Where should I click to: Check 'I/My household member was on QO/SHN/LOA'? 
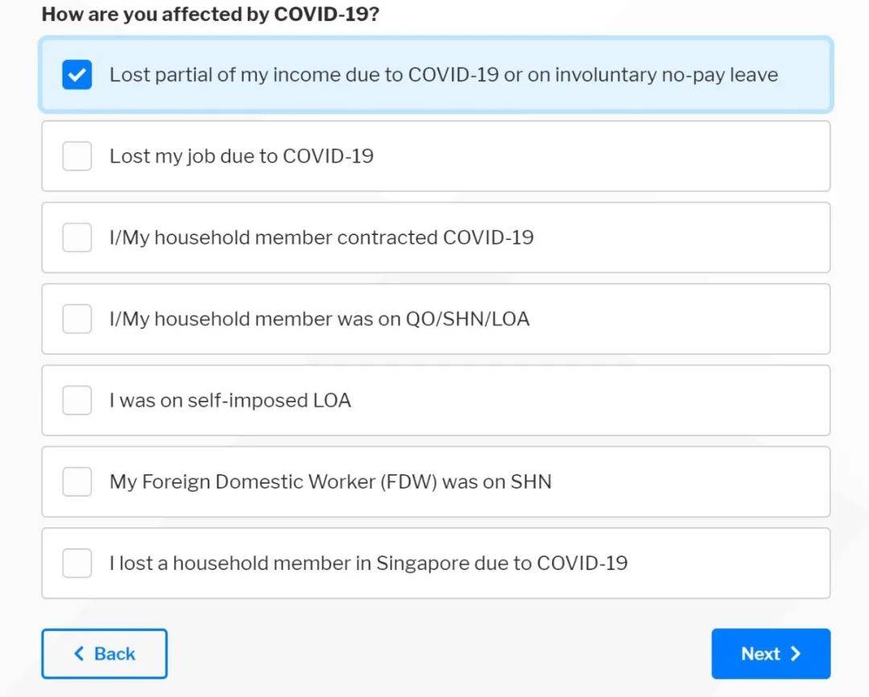coord(76,319)
